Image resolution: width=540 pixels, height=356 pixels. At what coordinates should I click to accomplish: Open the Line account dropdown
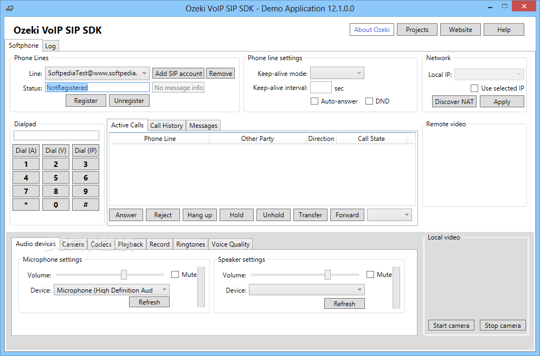click(x=97, y=73)
